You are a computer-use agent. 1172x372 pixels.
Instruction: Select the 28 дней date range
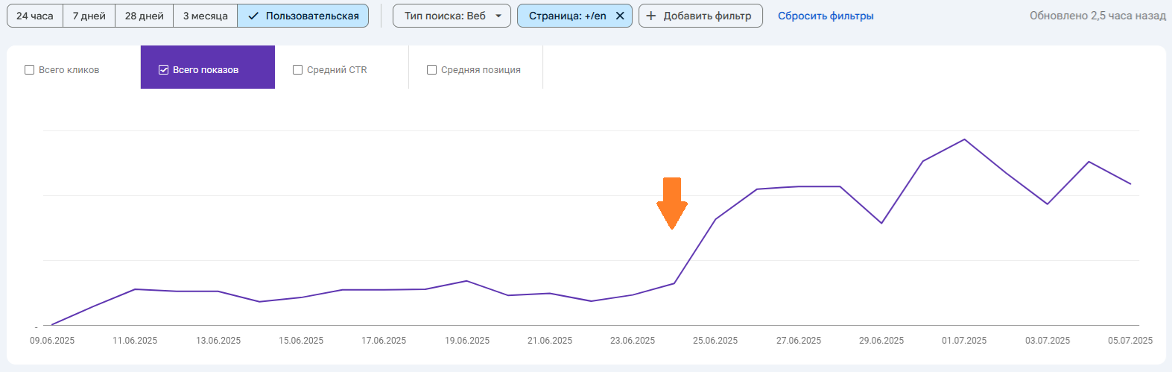pos(145,16)
